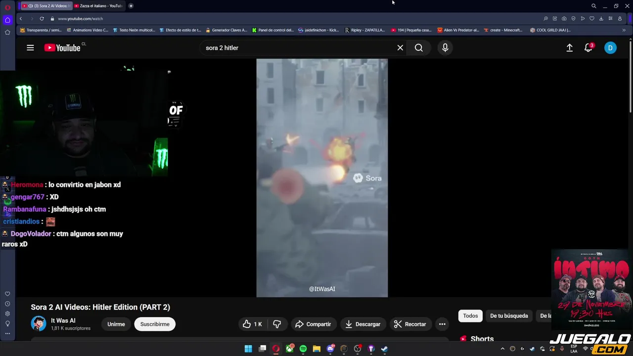Image resolution: width=633 pixels, height=356 pixels.
Task: Switch to the Zazza el italiano tab
Action: pos(98,6)
